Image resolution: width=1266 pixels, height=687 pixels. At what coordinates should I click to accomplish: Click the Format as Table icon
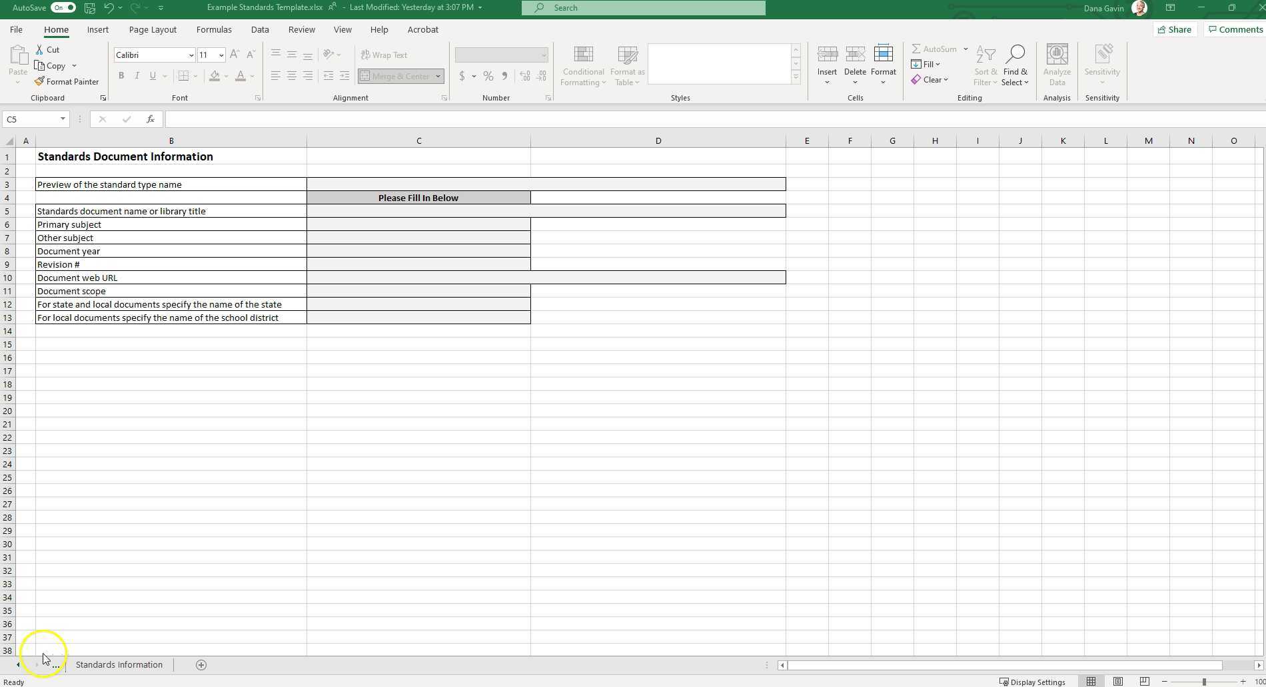tap(626, 65)
